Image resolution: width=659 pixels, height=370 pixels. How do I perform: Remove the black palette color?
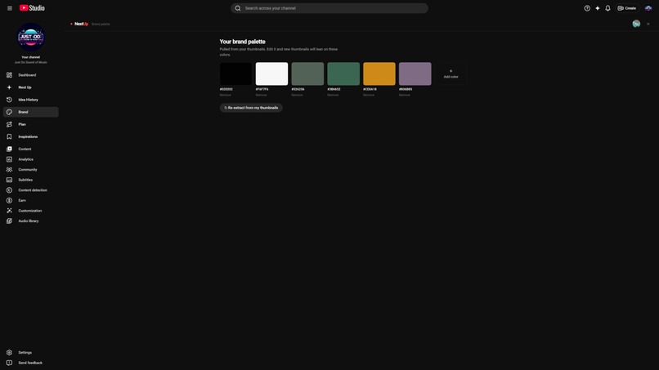(226, 95)
